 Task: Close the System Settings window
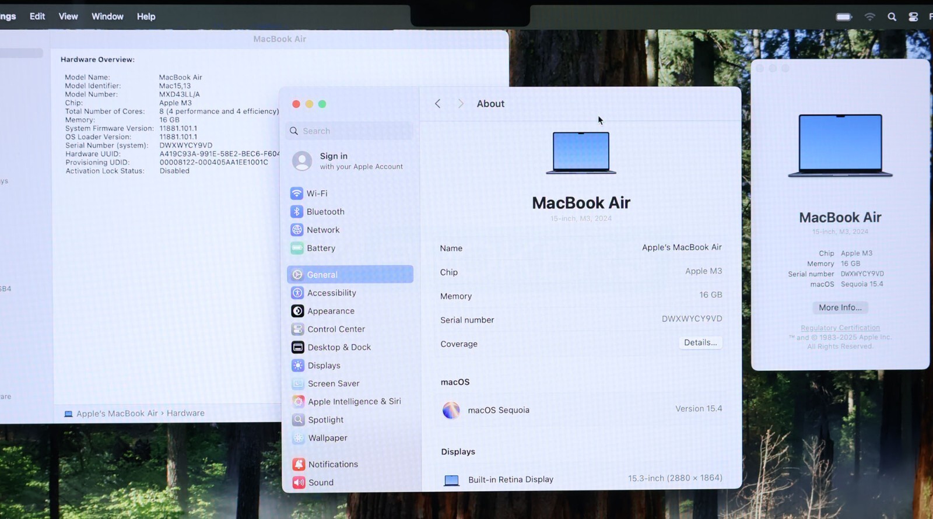pyautogui.click(x=296, y=104)
